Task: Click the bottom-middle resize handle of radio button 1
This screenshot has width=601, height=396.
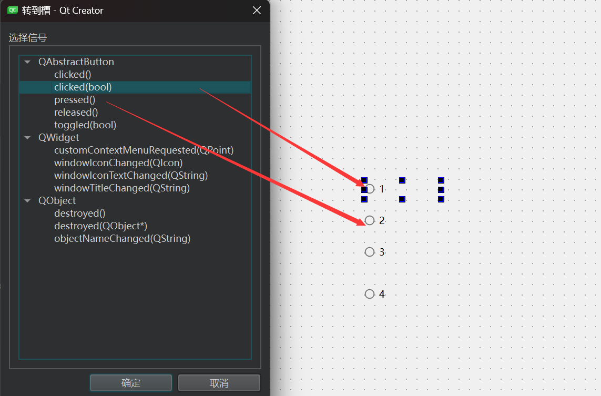Action: coord(402,199)
